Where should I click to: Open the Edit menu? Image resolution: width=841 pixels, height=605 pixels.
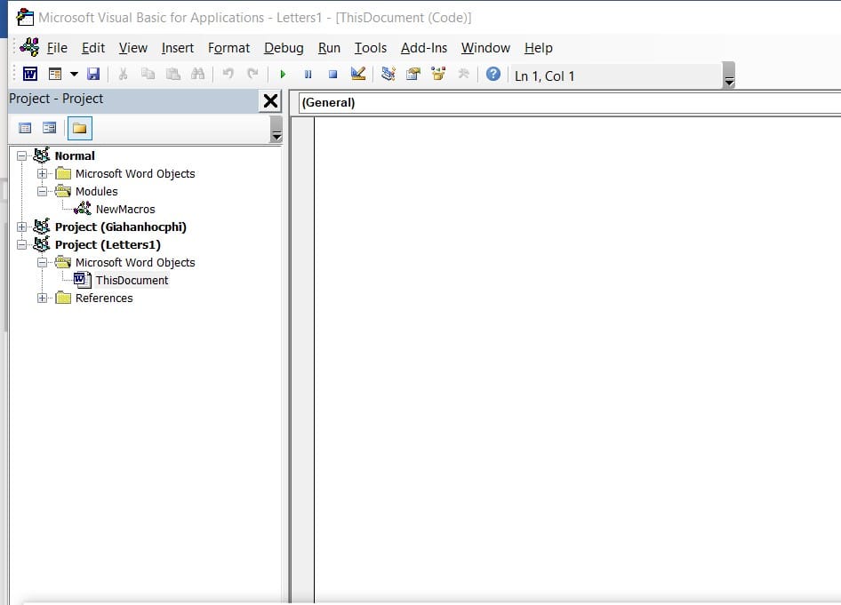click(x=92, y=48)
